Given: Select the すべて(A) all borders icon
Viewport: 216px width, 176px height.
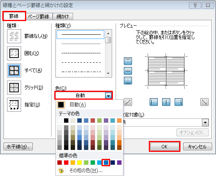Looking at the screenshot, I should coord(14,70).
